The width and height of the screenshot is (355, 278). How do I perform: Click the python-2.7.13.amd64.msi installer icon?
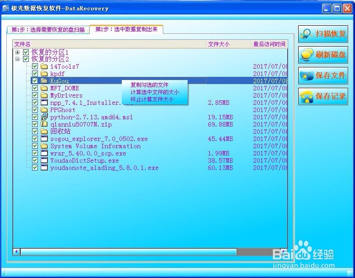point(44,117)
